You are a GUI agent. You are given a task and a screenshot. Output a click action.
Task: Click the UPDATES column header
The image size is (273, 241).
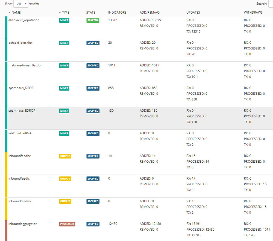(193, 13)
